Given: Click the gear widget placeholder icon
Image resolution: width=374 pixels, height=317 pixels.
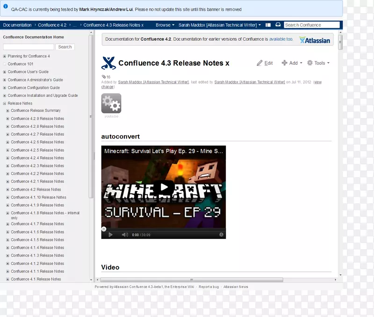Looking at the screenshot, I should pos(111,103).
